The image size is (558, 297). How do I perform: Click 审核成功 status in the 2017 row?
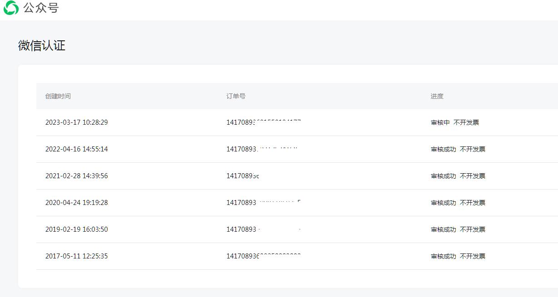443,256
